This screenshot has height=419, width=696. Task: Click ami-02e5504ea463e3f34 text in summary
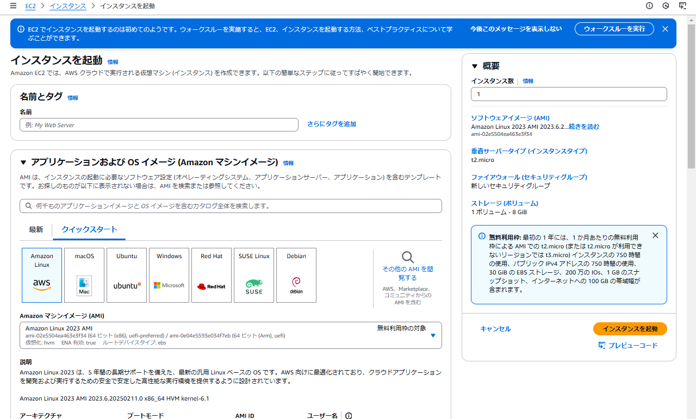point(501,134)
